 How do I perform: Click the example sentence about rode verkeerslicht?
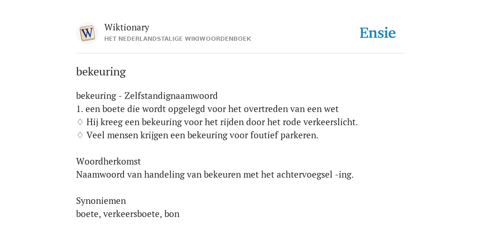[222, 122]
